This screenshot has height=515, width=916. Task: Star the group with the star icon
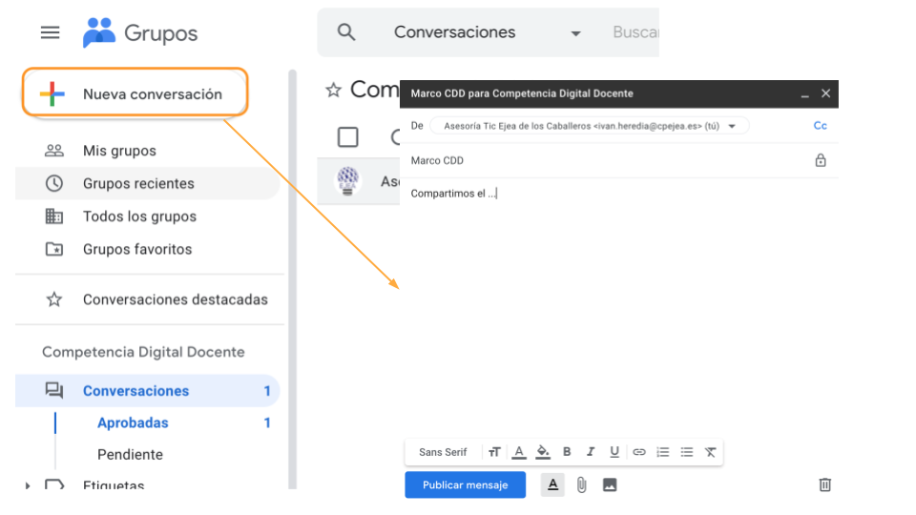coord(334,90)
